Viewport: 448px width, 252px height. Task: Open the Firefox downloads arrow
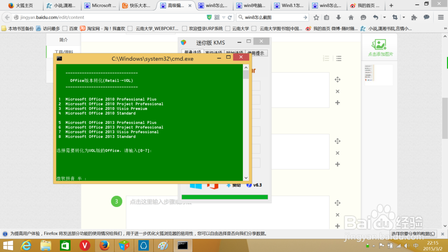click(x=339, y=17)
